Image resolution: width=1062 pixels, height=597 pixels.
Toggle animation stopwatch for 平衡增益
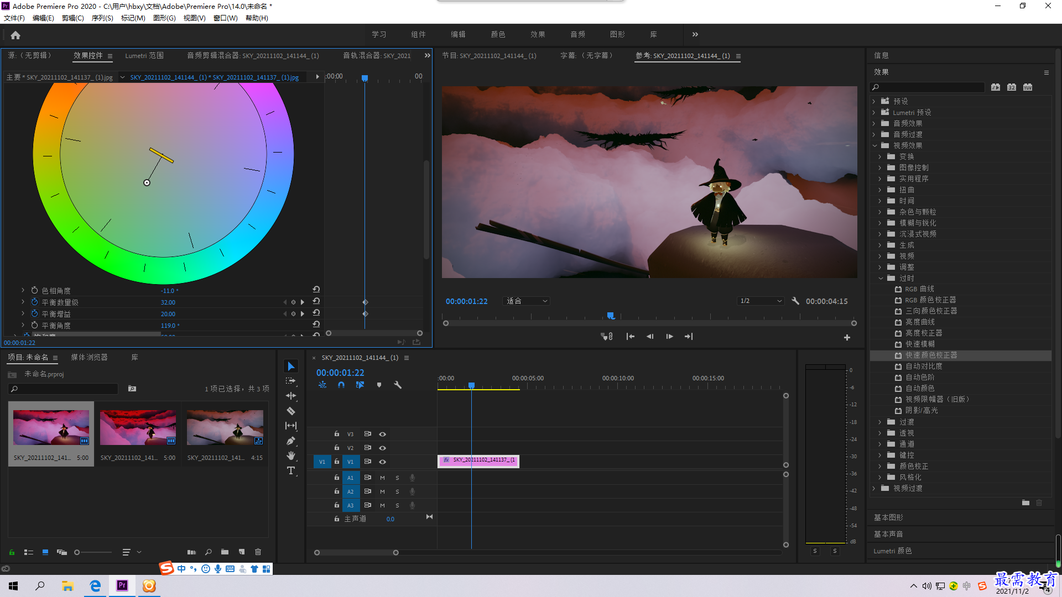[x=34, y=313]
